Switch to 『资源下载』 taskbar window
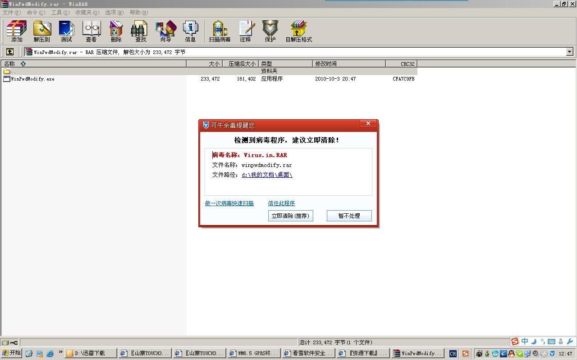 (363, 354)
